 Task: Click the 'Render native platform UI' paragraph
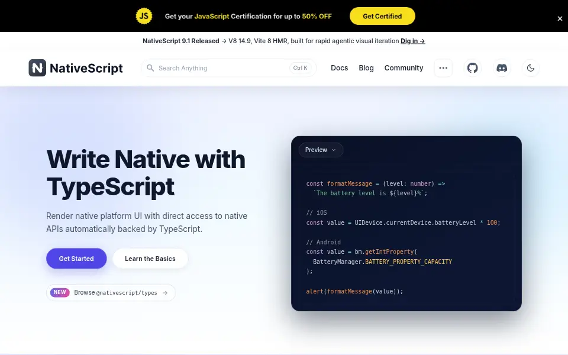tap(147, 222)
